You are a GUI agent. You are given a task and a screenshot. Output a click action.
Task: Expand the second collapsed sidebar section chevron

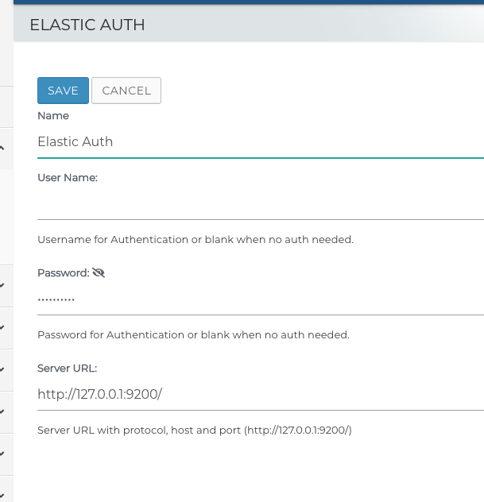pos(2,327)
